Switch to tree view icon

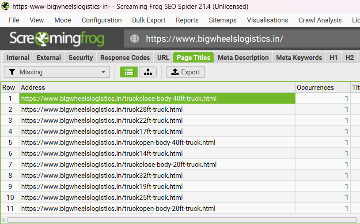pos(148,72)
